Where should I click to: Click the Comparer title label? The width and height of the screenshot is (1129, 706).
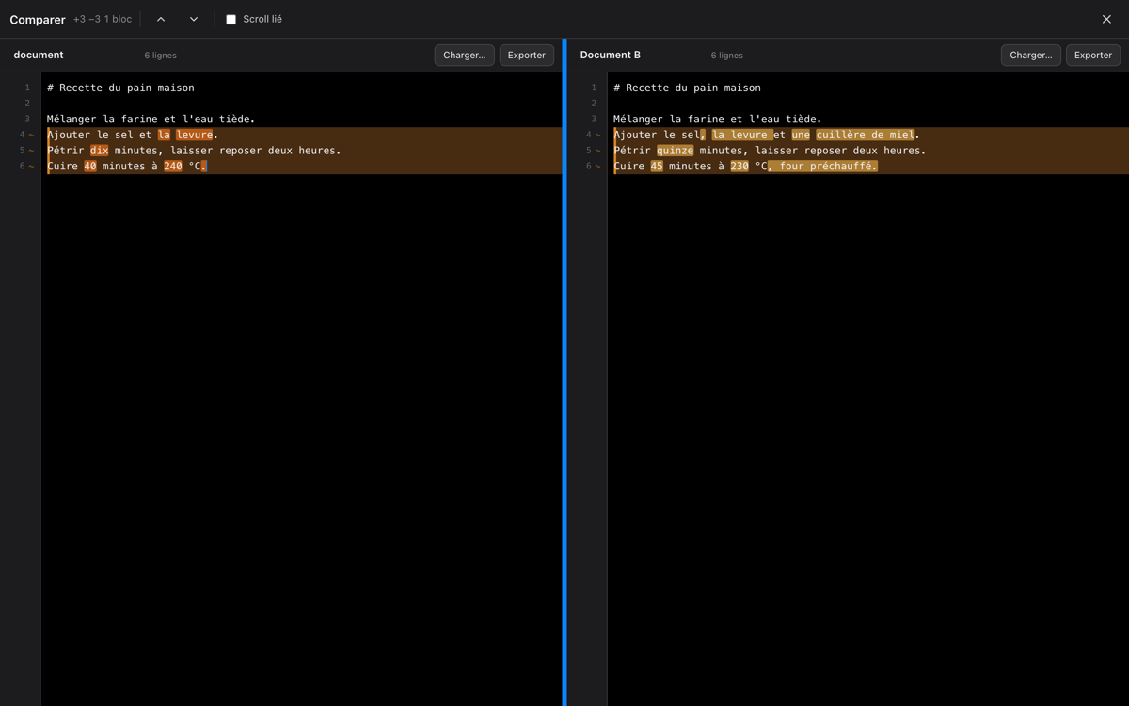point(38,19)
